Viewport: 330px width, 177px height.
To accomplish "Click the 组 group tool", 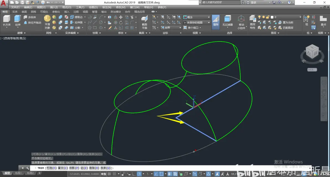I will click(x=306, y=21).
